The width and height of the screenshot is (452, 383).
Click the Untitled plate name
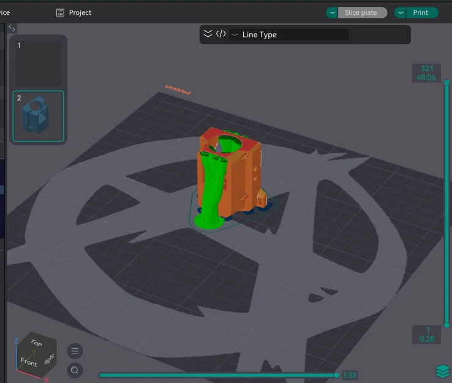click(178, 89)
